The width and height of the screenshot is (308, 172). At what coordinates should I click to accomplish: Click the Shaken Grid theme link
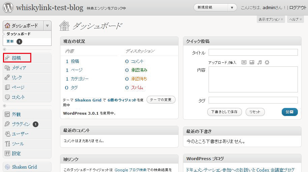(88, 100)
